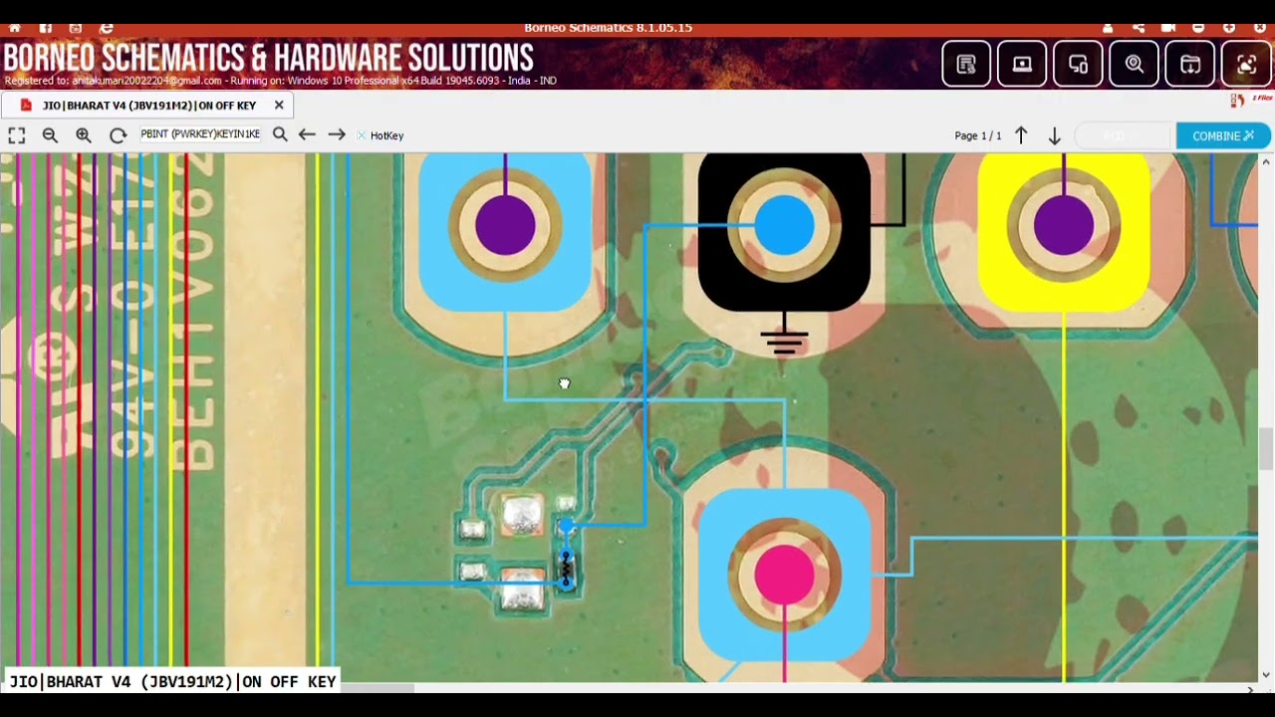
Task: Toggle fullscreen view of the schematic
Action: (x=17, y=135)
